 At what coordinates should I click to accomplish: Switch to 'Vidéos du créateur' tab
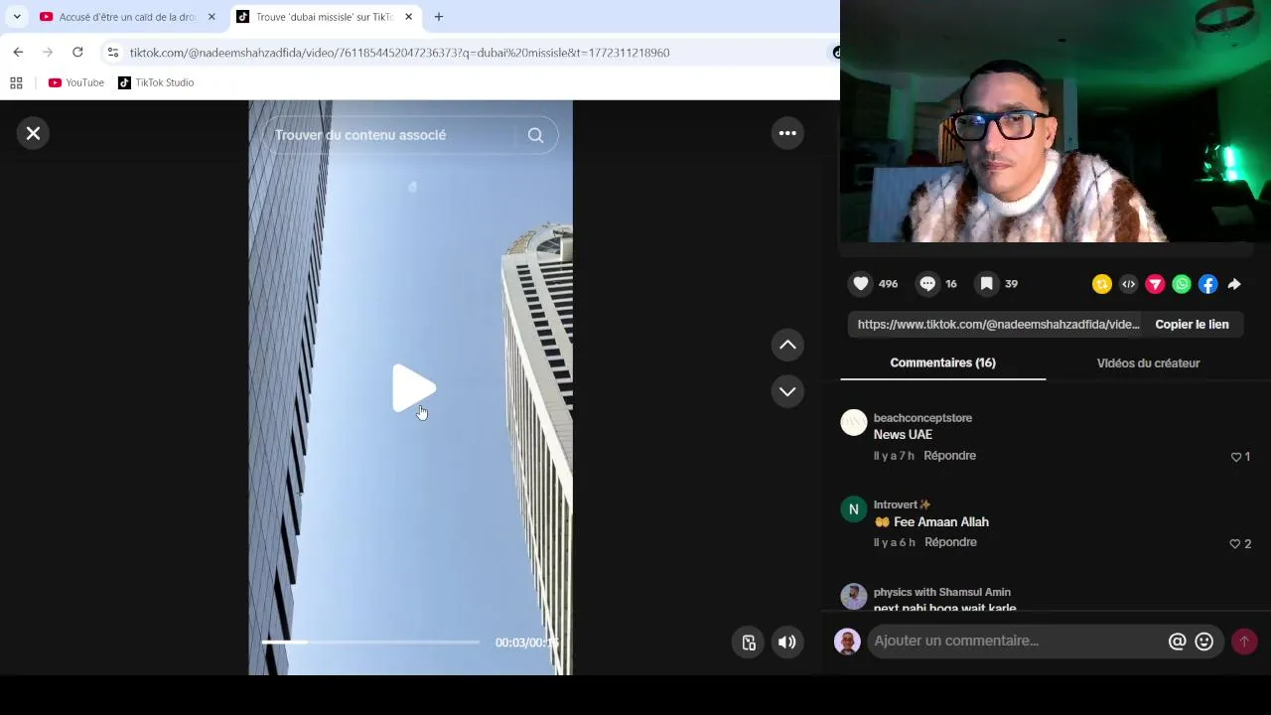[x=1148, y=363]
